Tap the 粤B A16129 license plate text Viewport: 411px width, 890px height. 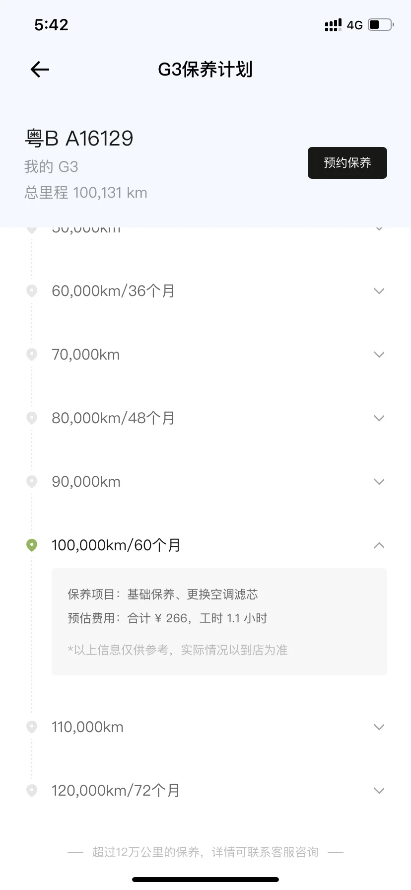79,139
